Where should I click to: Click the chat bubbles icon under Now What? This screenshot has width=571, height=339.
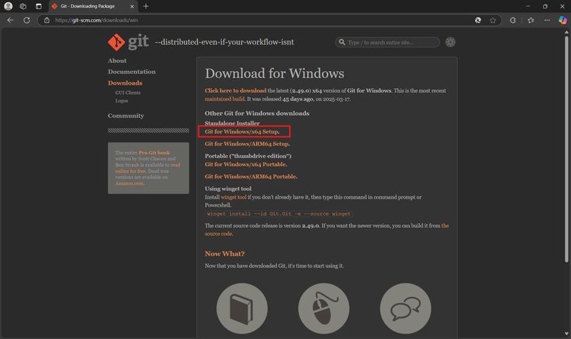click(406, 308)
